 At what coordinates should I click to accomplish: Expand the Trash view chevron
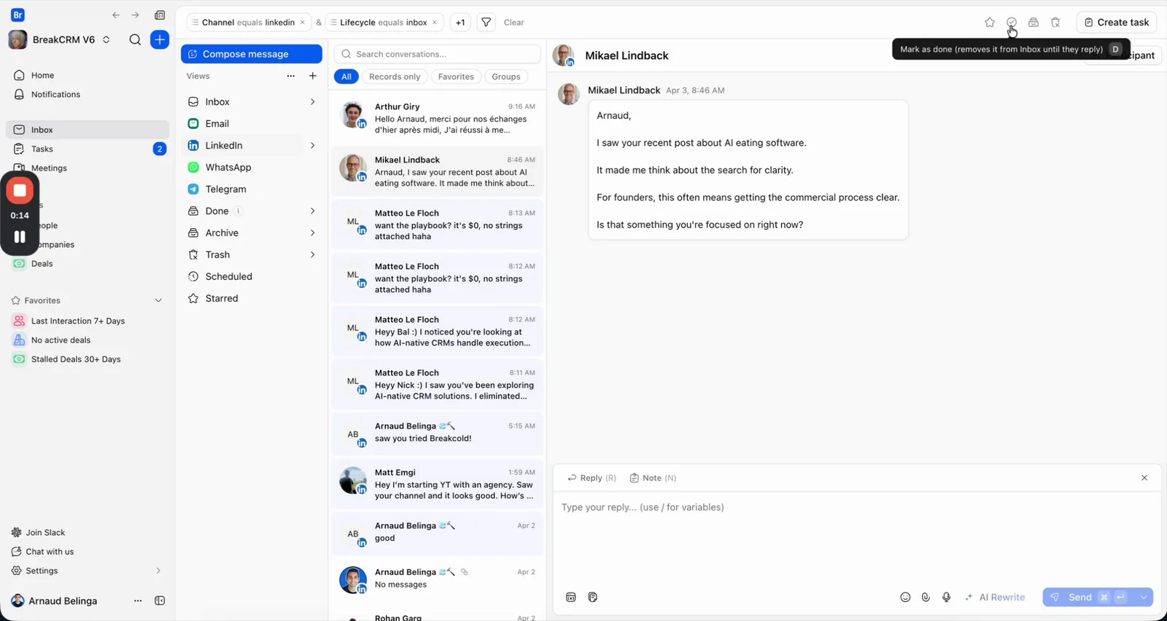313,255
